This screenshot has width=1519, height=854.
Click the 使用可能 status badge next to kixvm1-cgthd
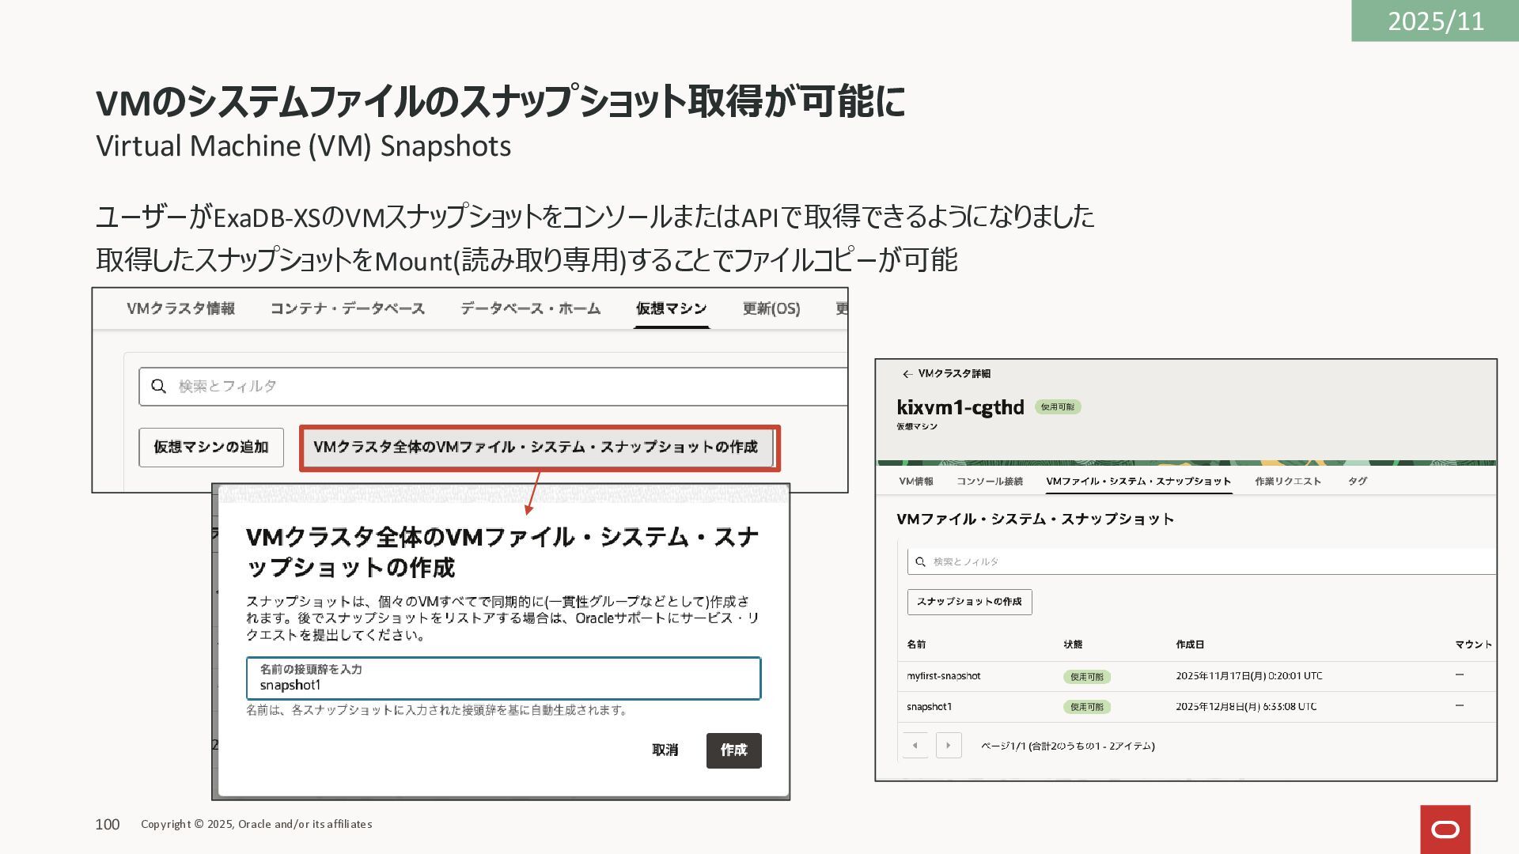1057,406
